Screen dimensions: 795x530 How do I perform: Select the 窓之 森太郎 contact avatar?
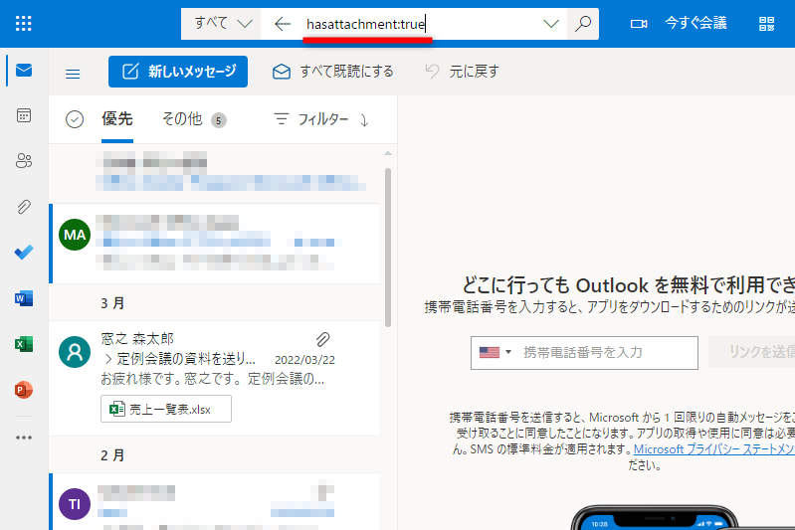click(75, 352)
